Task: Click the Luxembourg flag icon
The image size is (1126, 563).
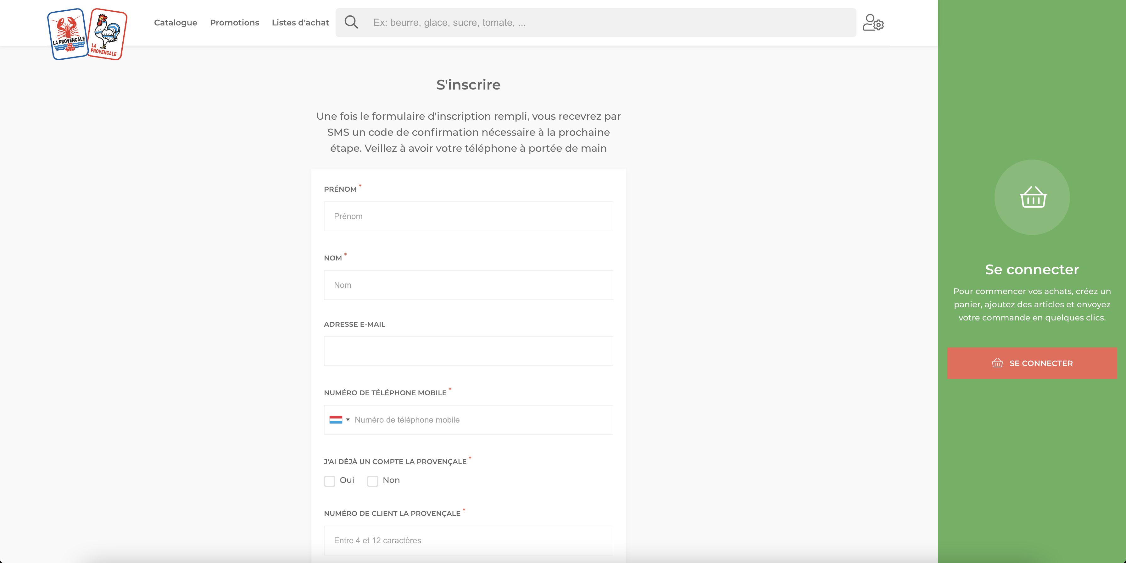Action: [x=336, y=420]
